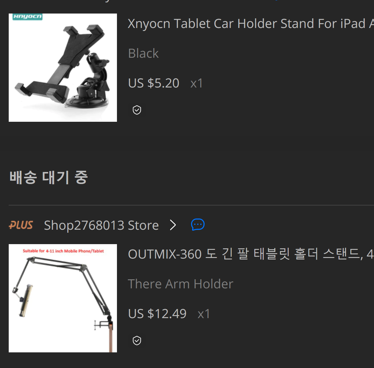374x368 pixels.
Task: Open the Shop2768013 Store link
Action: click(x=101, y=225)
